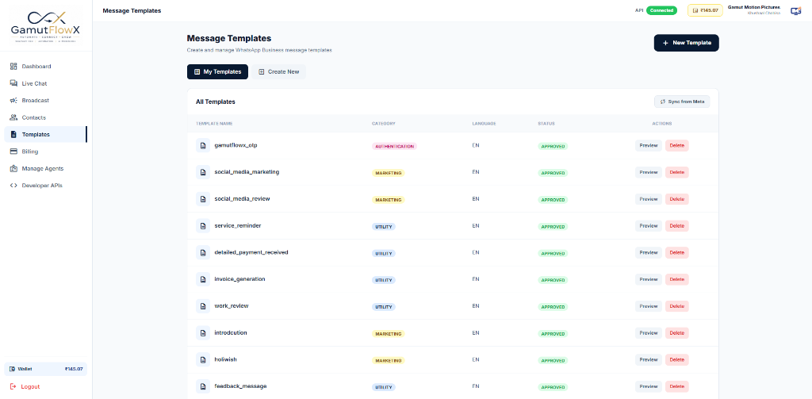This screenshot has height=399, width=812.
Task: Delete the invoice_generation template
Action: tap(677, 279)
